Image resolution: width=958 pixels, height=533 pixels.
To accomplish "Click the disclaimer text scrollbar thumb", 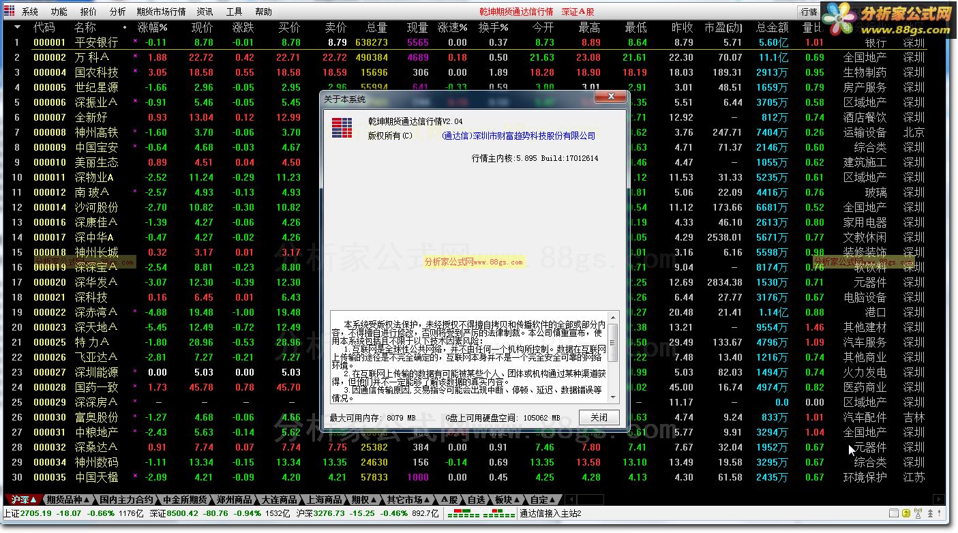I will point(612,344).
